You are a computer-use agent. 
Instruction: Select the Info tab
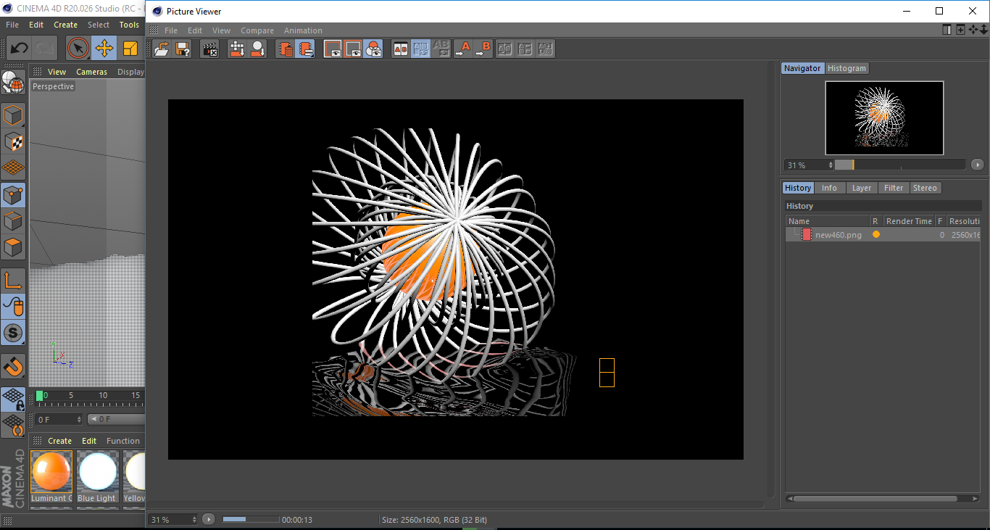(829, 188)
